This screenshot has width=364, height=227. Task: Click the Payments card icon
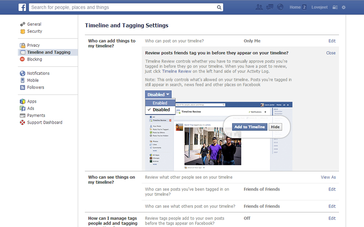coord(23,115)
